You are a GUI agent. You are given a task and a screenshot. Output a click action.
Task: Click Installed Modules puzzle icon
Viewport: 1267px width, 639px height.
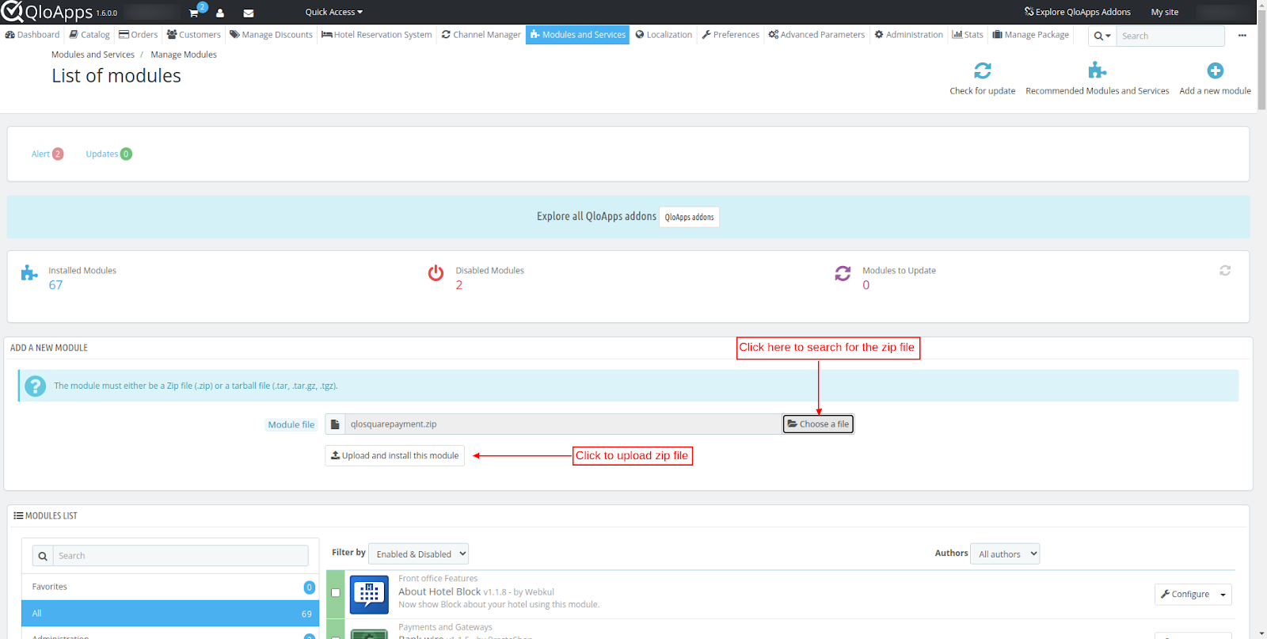coord(29,273)
